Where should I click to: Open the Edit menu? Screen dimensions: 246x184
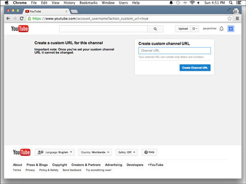pyautogui.click(x=44, y=3)
